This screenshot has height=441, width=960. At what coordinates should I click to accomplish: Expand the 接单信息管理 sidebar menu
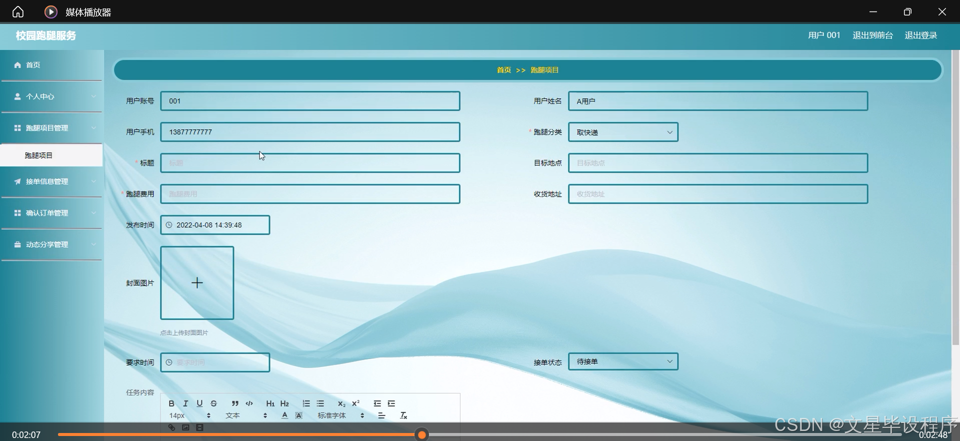(51, 181)
